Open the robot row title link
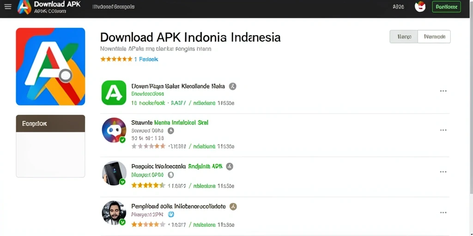Screen dimensions: 473x236 pyautogui.click(x=170, y=123)
